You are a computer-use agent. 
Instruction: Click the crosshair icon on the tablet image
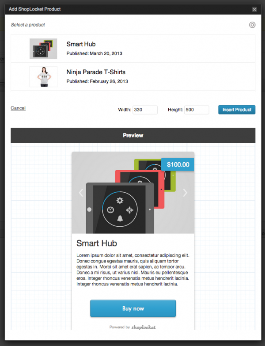coord(129,210)
